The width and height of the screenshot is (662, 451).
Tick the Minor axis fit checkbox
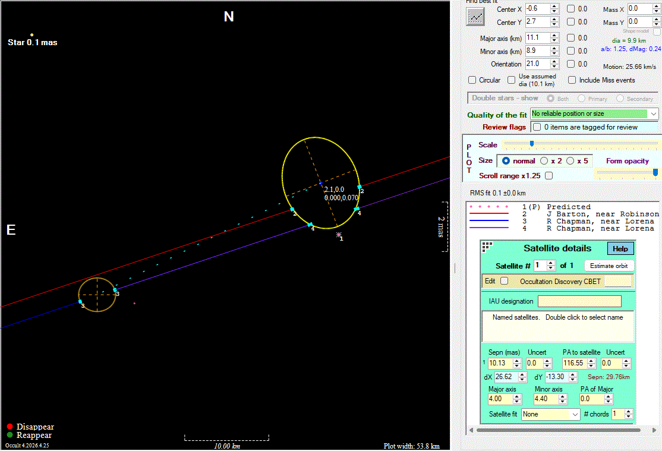(570, 51)
